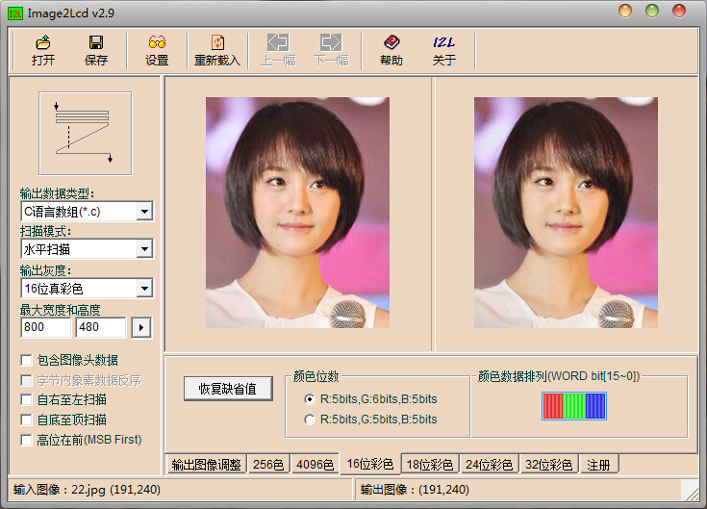Select R:5bits,G:5bits,B:5bits radio button
The image size is (707, 509).
[x=310, y=420]
